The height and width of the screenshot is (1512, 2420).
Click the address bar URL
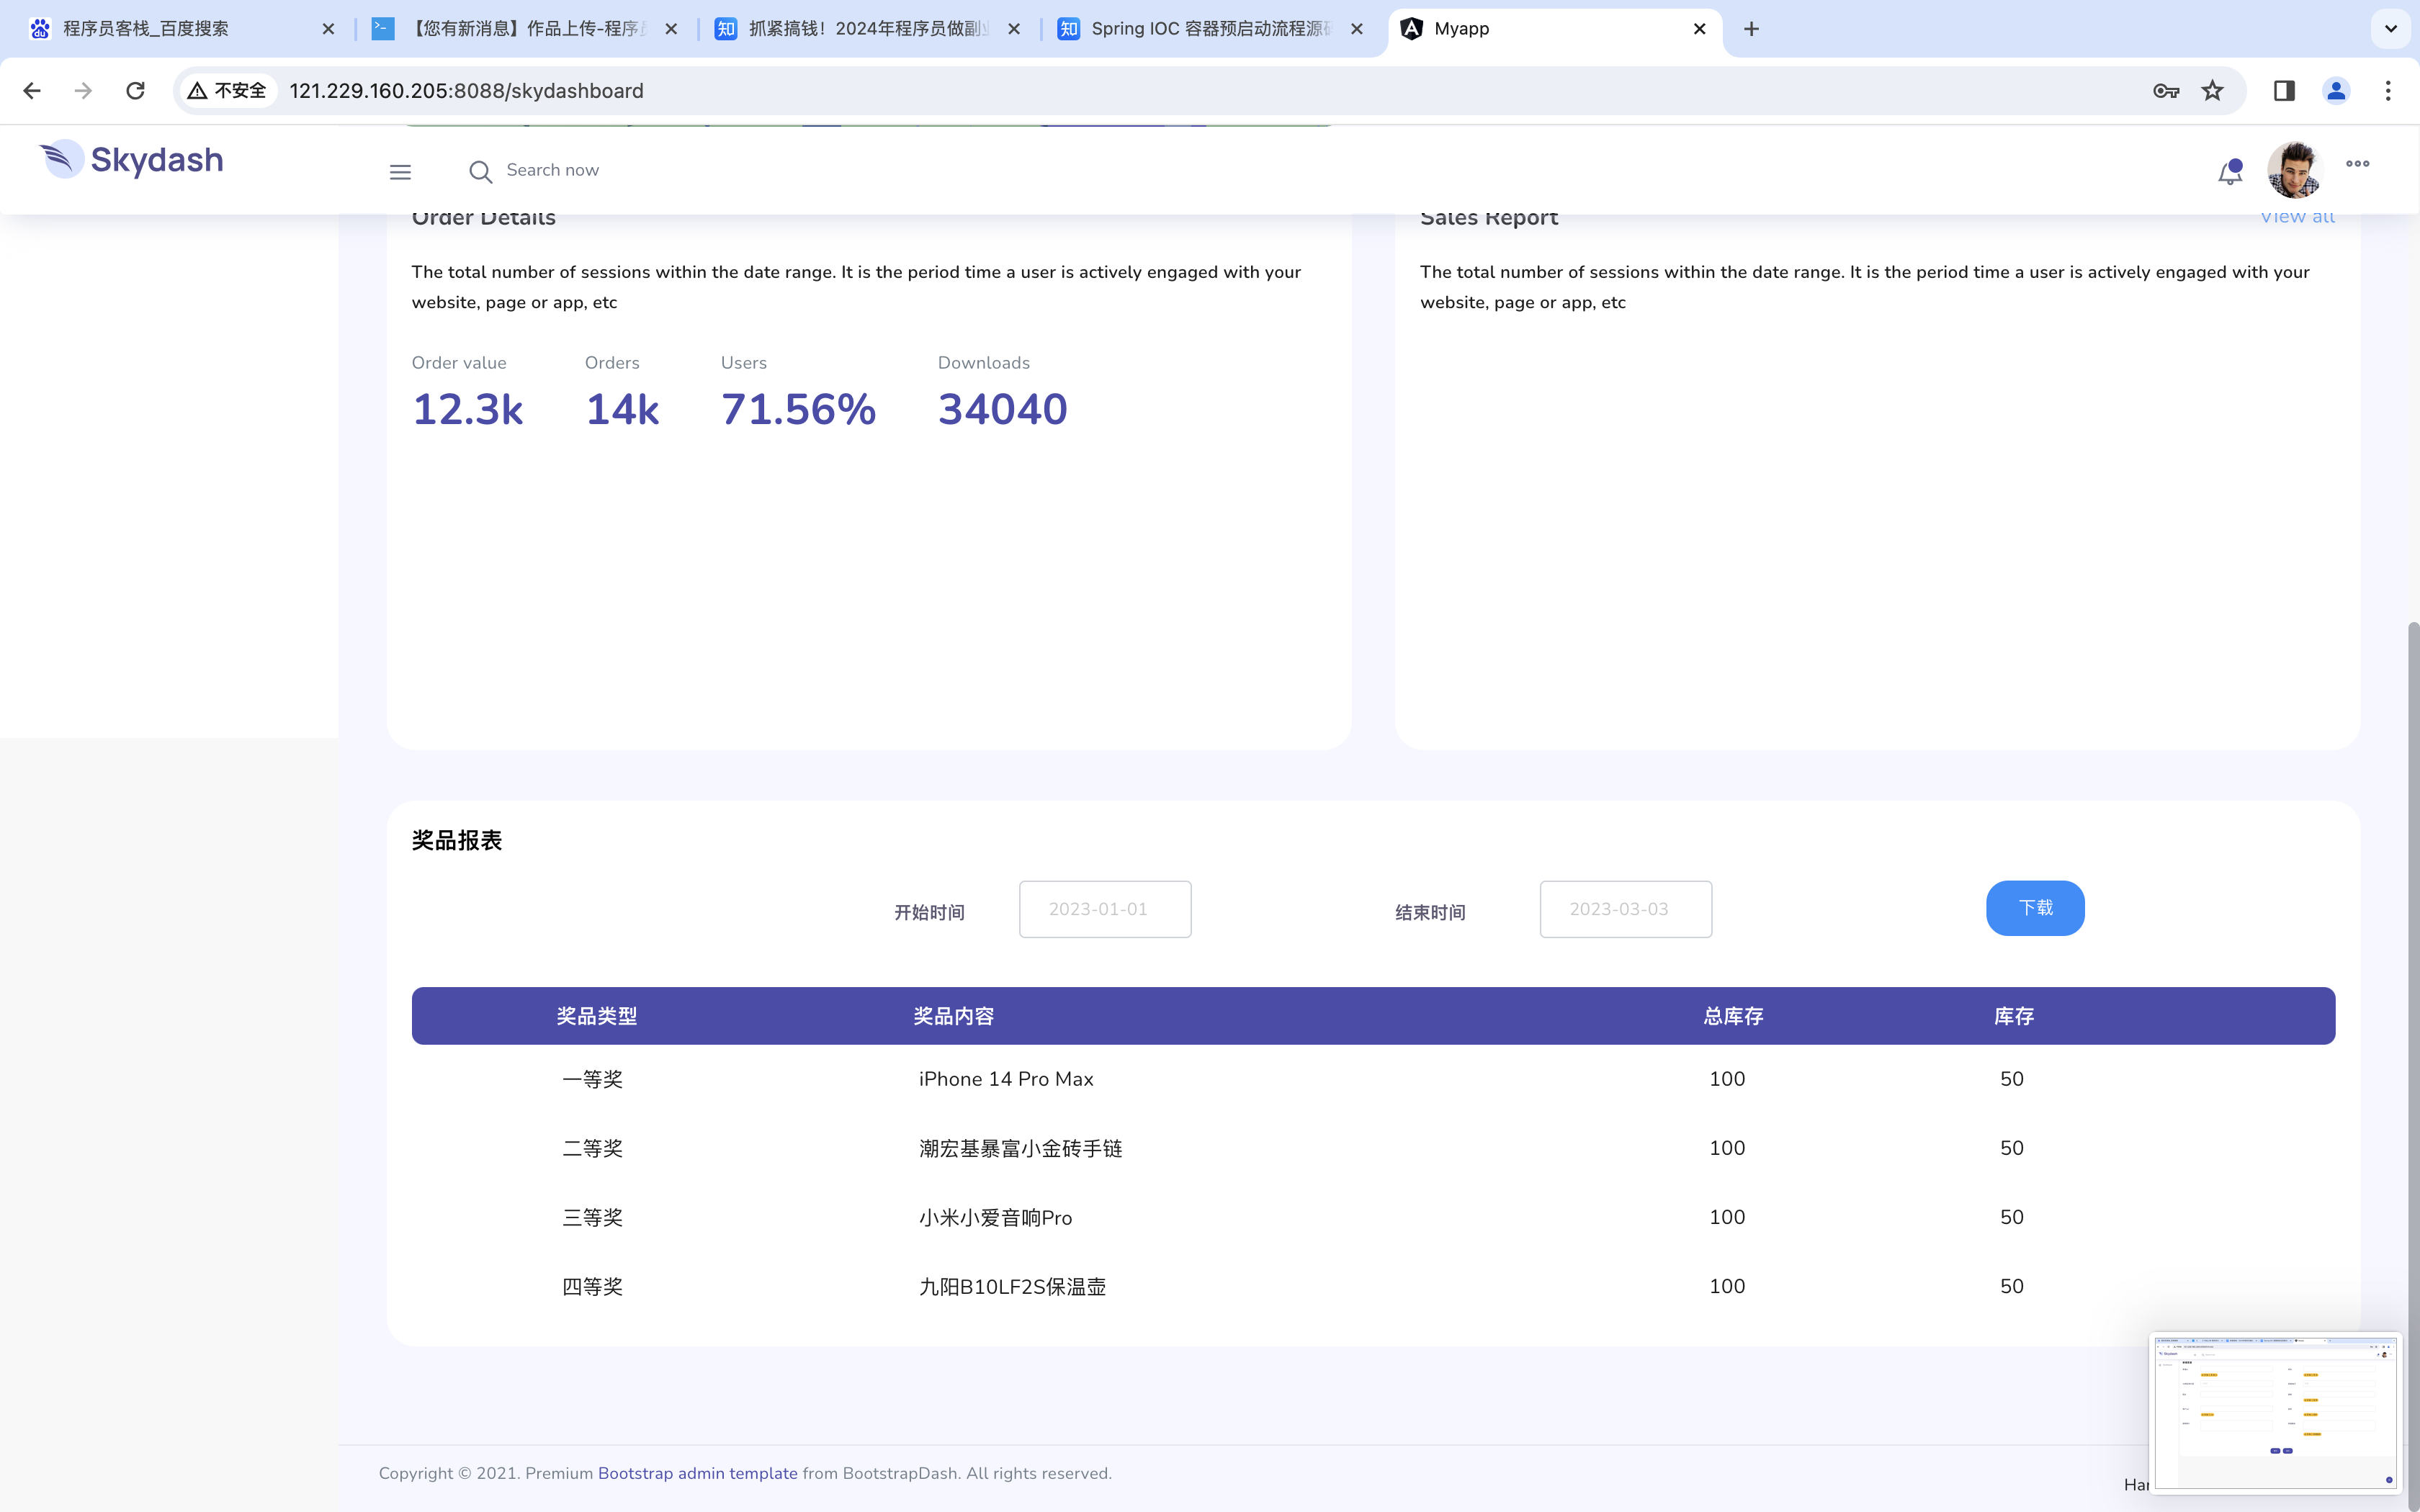[466, 91]
